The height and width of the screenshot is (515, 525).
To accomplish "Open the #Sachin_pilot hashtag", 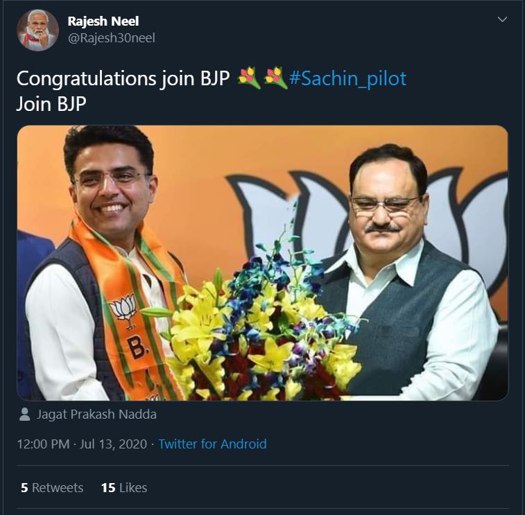I will [x=347, y=78].
